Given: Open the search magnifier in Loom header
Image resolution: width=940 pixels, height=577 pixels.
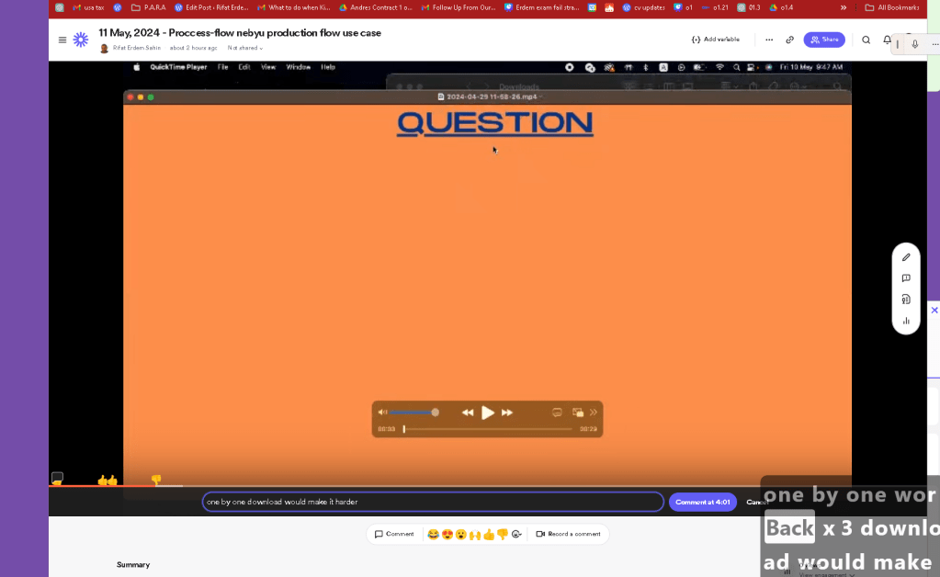Looking at the screenshot, I should (866, 40).
